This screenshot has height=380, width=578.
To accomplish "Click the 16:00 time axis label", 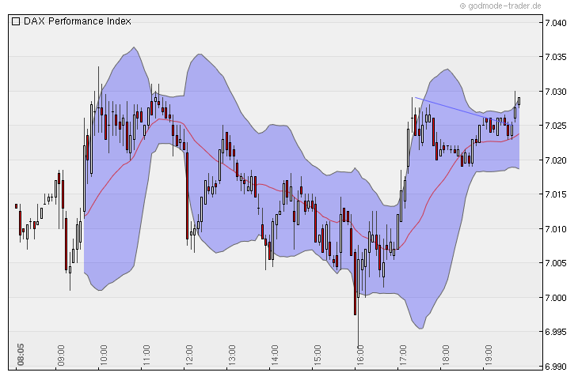I will [360, 356].
